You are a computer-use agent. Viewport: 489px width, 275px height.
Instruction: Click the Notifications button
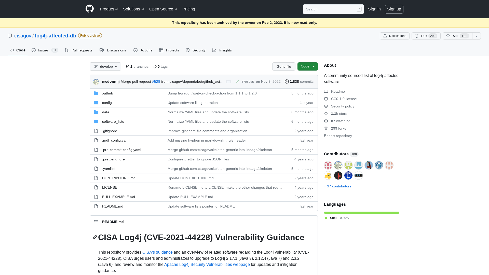point(395,36)
